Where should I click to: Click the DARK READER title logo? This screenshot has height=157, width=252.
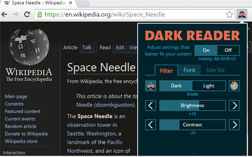(x=192, y=36)
